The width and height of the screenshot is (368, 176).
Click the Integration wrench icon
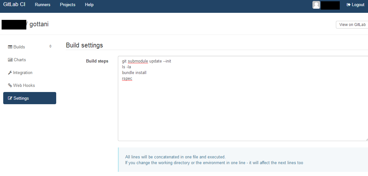10,73
